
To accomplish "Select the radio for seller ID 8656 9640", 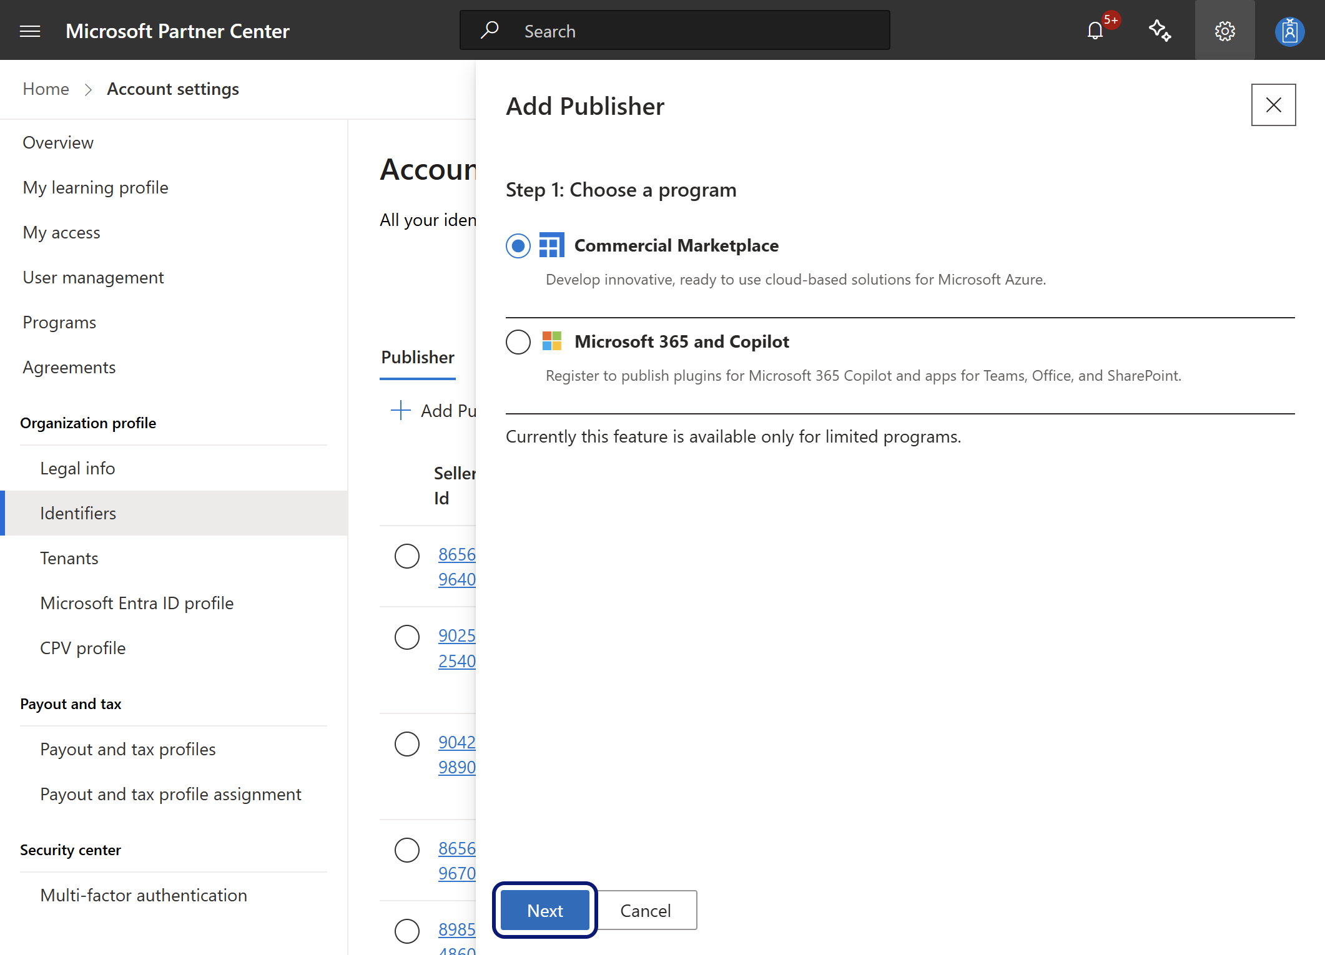I will tap(407, 556).
